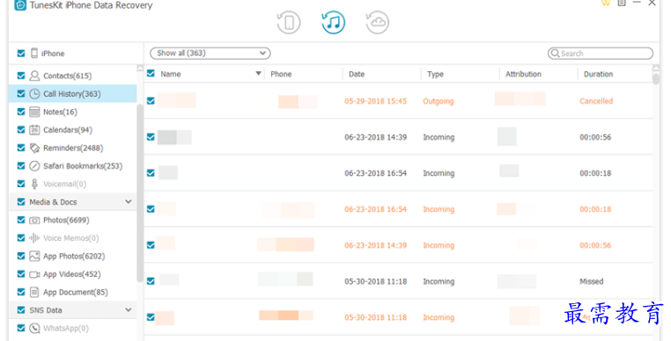Toggle the select-all checkbox beside Name header
This screenshot has width=671, height=341.
[151, 73]
